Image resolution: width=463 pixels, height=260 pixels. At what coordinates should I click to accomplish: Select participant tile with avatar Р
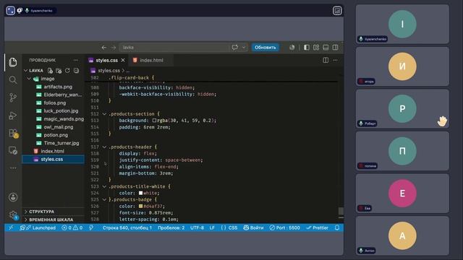(x=402, y=109)
